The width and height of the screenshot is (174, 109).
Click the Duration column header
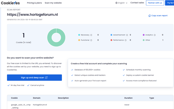tap(128, 98)
